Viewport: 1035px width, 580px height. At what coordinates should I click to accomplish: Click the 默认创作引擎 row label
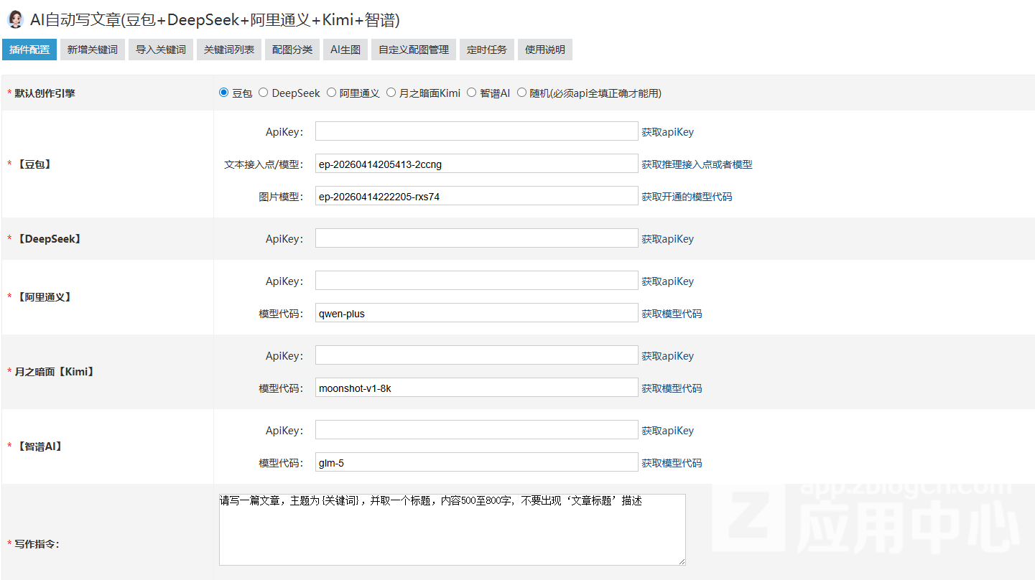point(45,93)
